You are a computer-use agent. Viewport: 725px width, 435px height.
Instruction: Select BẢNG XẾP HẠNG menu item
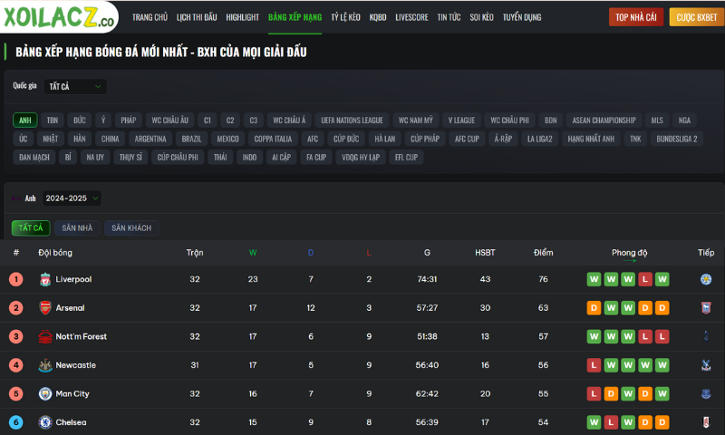click(x=295, y=17)
